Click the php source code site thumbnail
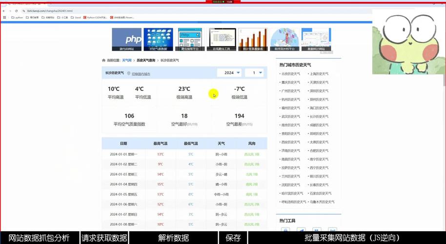The height and width of the screenshot is (244, 446). pyautogui.click(x=126, y=39)
